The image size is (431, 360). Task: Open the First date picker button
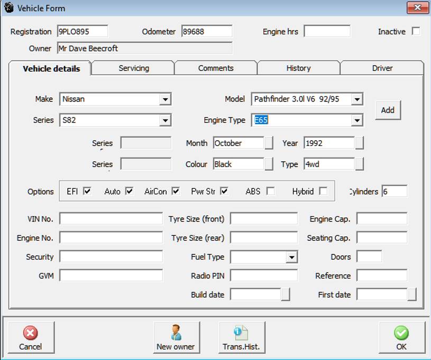click(x=412, y=294)
